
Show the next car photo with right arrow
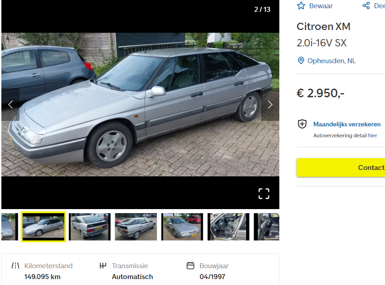tap(270, 105)
